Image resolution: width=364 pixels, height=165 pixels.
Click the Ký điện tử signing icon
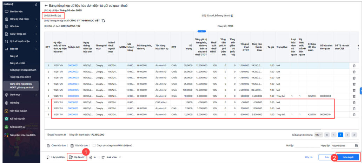(x=71, y=157)
